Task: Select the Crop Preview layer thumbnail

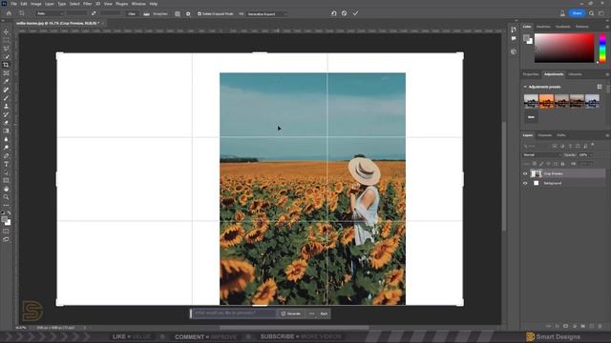Action: 537,173
